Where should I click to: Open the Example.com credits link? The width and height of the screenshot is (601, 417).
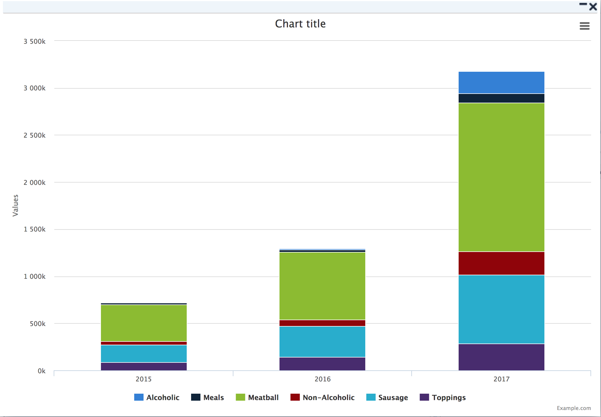click(x=574, y=408)
